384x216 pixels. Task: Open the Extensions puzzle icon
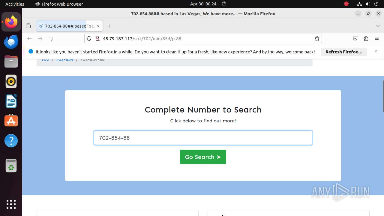click(366, 39)
